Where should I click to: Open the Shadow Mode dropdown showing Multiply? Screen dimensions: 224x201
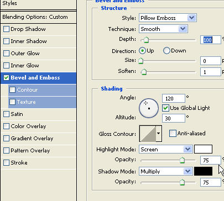tap(166, 171)
